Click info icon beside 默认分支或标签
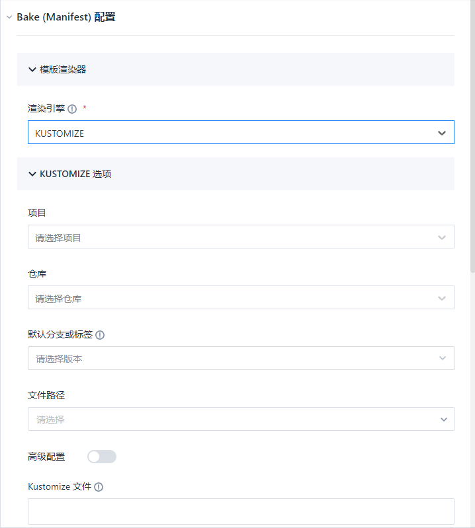475x528 pixels. tap(100, 335)
